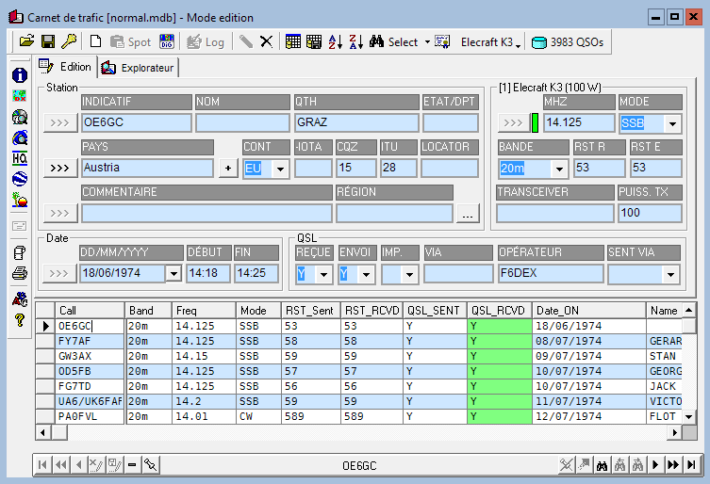Click the key icon in toolbar
The image size is (710, 484).
click(x=69, y=41)
